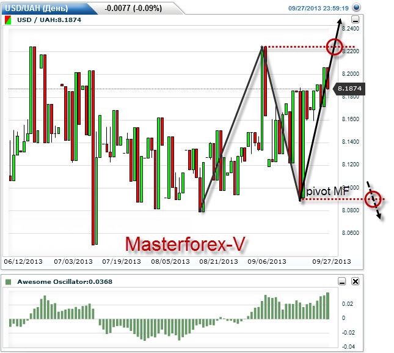Click the red-green candle legend icon
This screenshot has height=353, width=394.
coord(8,20)
